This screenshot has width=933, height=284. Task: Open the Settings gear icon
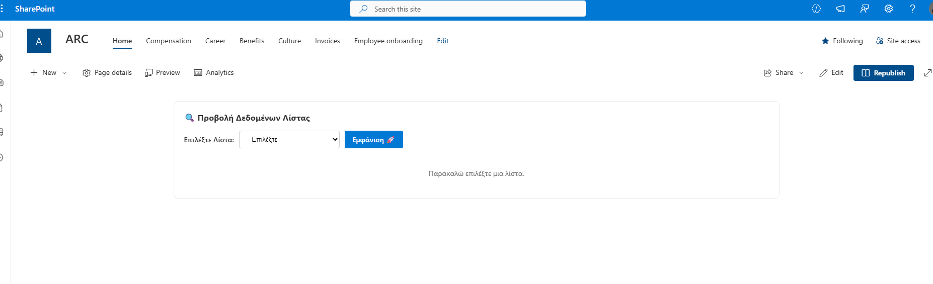(x=889, y=9)
